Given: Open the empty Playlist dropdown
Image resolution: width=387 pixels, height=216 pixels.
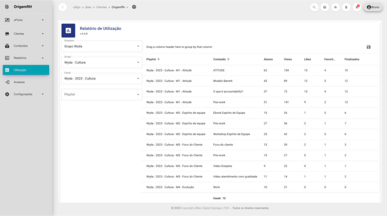Looking at the screenshot, I should (102, 94).
